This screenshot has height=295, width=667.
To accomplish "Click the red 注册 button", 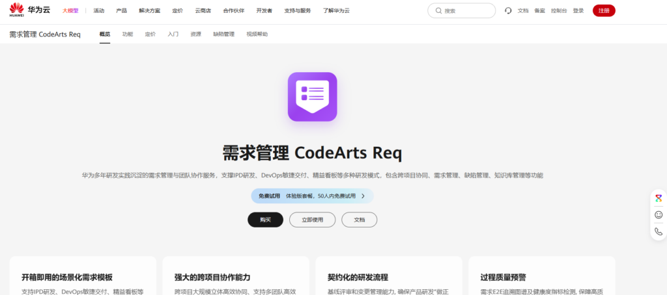I will [604, 10].
